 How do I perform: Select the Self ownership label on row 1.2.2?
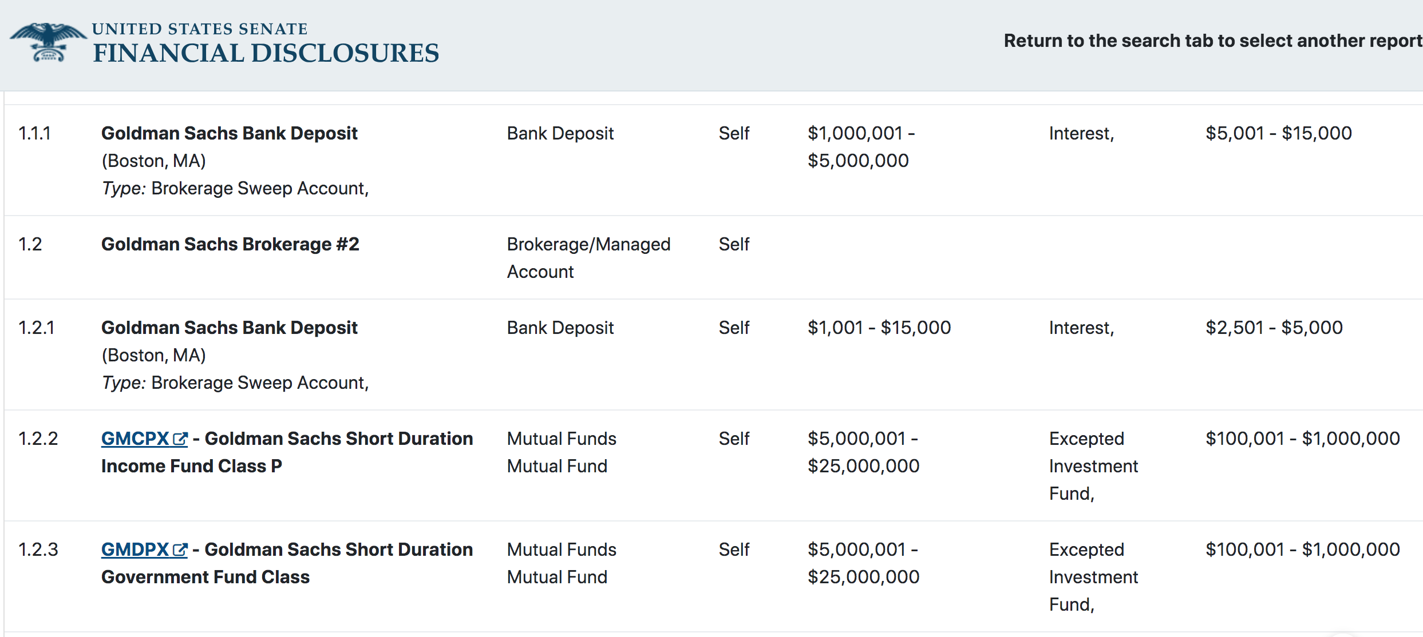pyautogui.click(x=734, y=438)
